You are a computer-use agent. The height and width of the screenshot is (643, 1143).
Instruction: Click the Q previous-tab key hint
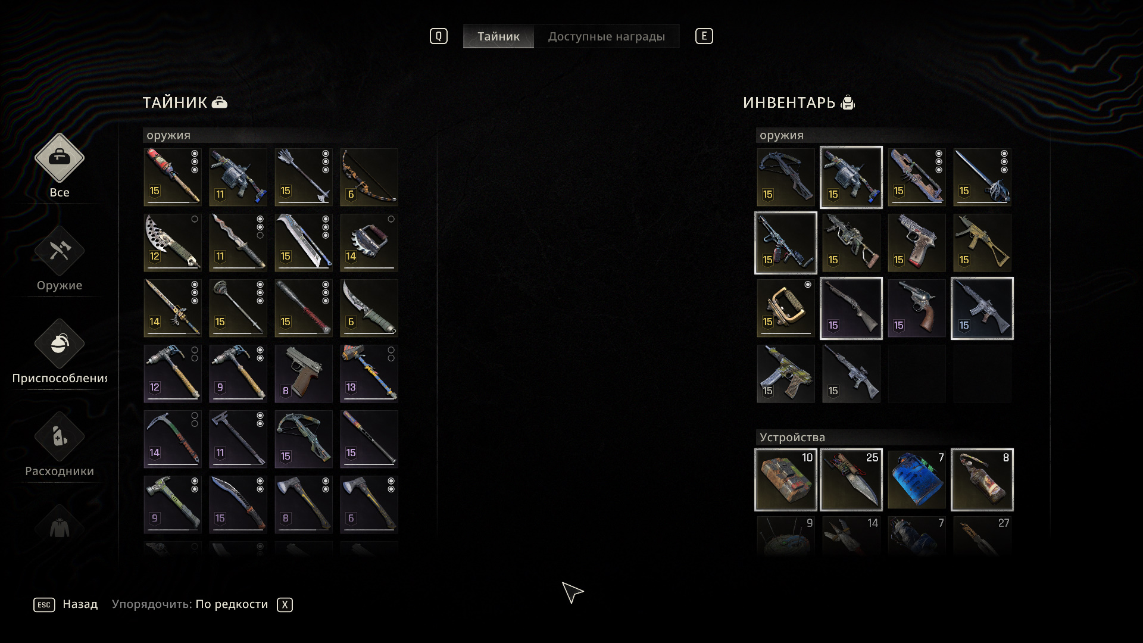click(x=439, y=36)
